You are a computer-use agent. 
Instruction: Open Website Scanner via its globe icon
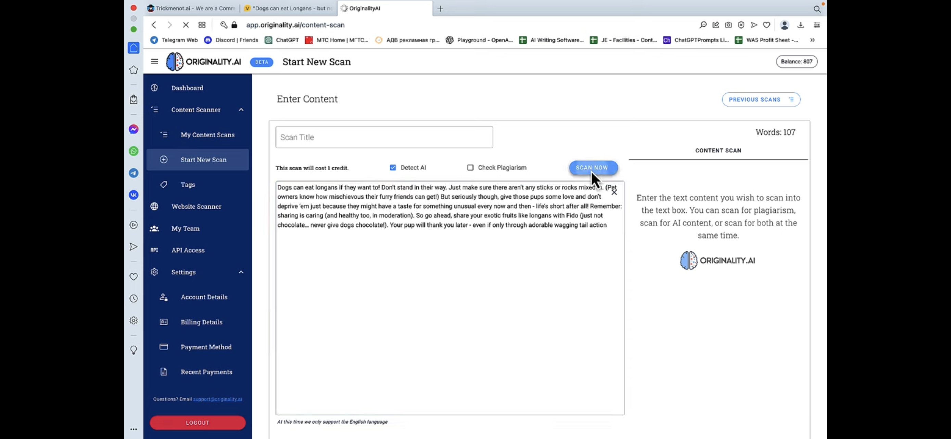tap(154, 207)
